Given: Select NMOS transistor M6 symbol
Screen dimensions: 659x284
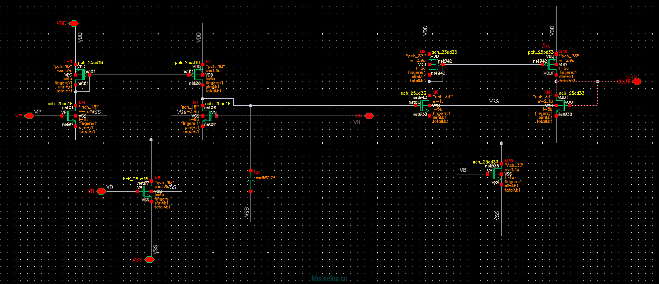Looking at the screenshot, I should coord(424,106).
